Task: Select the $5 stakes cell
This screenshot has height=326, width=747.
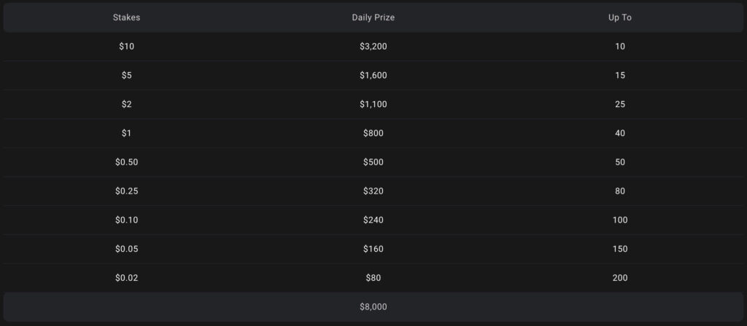Action: tap(126, 75)
